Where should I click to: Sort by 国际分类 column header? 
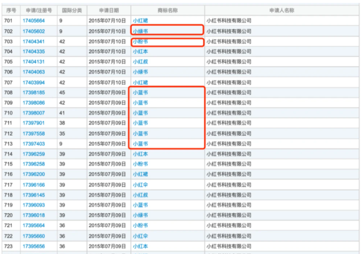(x=71, y=10)
